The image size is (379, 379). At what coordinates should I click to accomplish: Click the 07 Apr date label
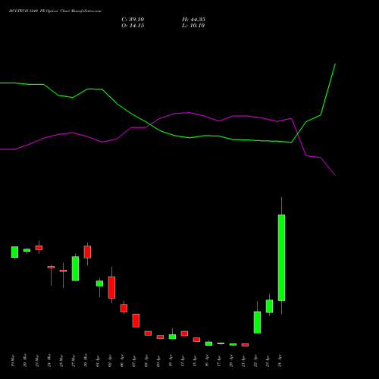click(134, 361)
